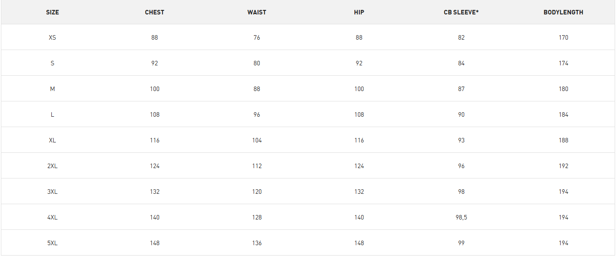Click the CHEST column header

click(154, 12)
